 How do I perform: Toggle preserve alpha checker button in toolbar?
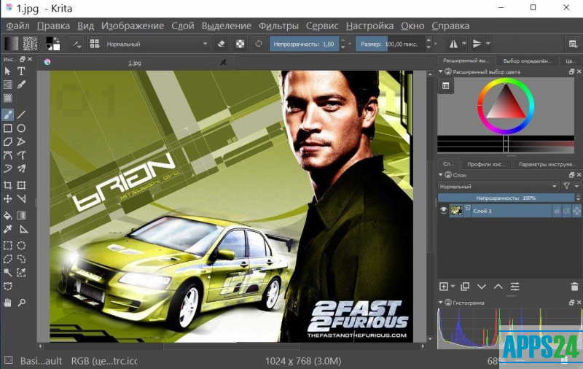tap(240, 44)
